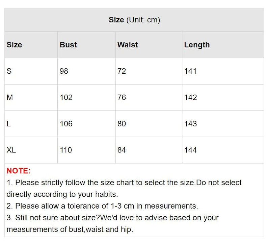Click the S size row label
The width and height of the screenshot is (268, 242).
(9, 71)
